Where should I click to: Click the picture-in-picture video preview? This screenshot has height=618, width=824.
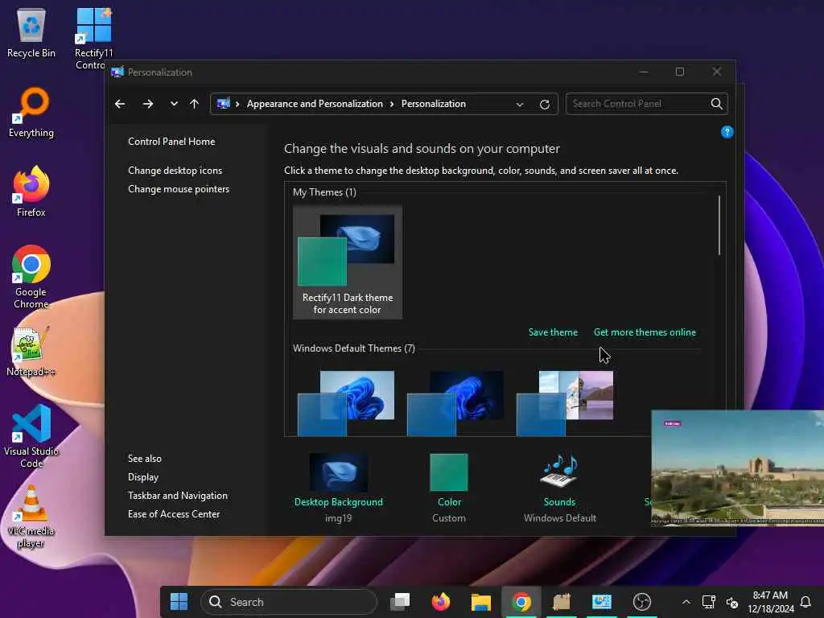point(737,468)
